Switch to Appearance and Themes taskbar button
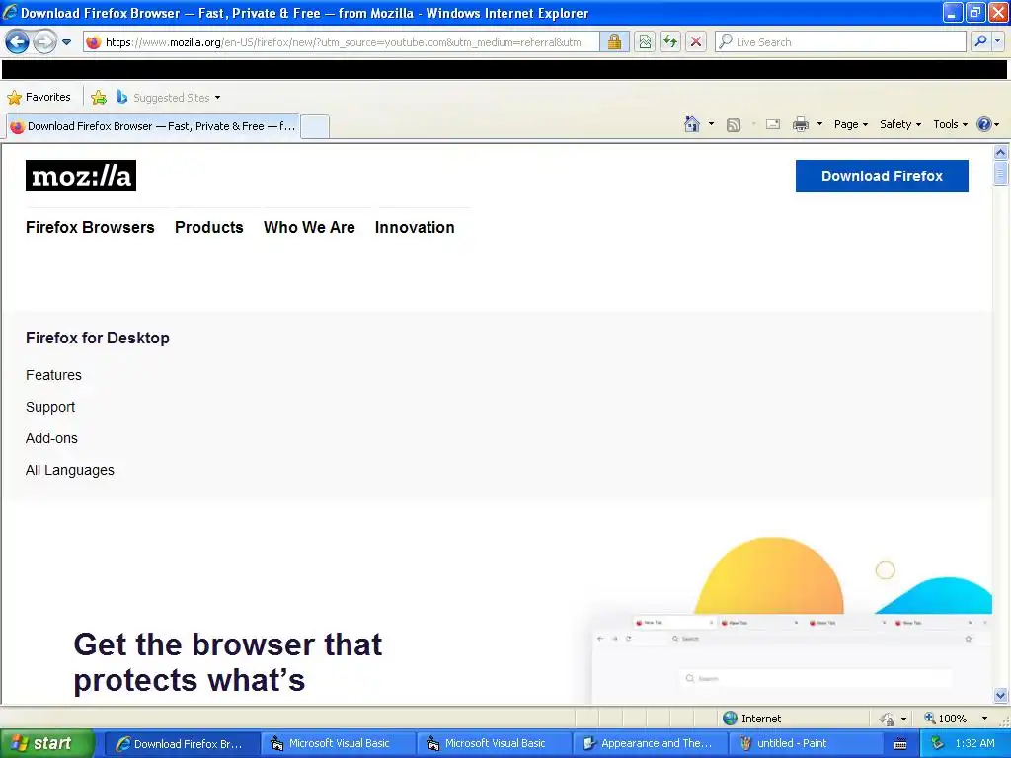1011x758 pixels. click(x=649, y=744)
